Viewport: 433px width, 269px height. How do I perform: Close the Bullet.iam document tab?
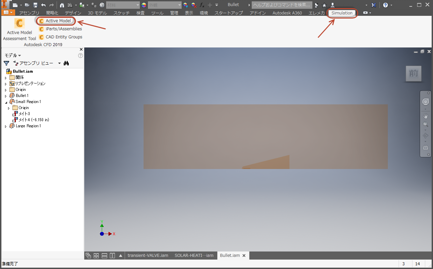click(x=244, y=256)
